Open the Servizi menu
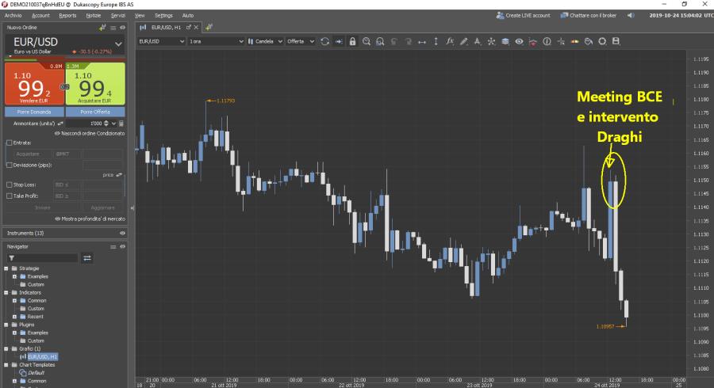The height and width of the screenshot is (388, 714). point(117,15)
